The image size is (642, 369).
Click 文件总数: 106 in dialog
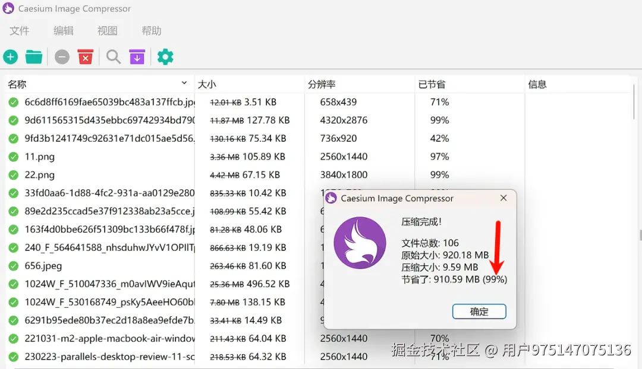[x=430, y=243]
